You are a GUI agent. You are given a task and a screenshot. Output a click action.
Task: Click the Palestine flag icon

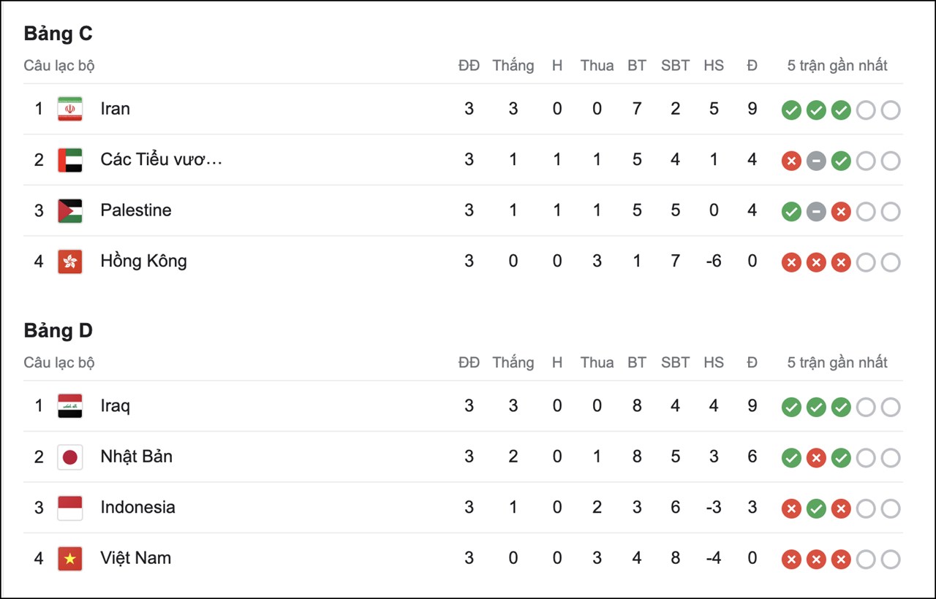70,210
